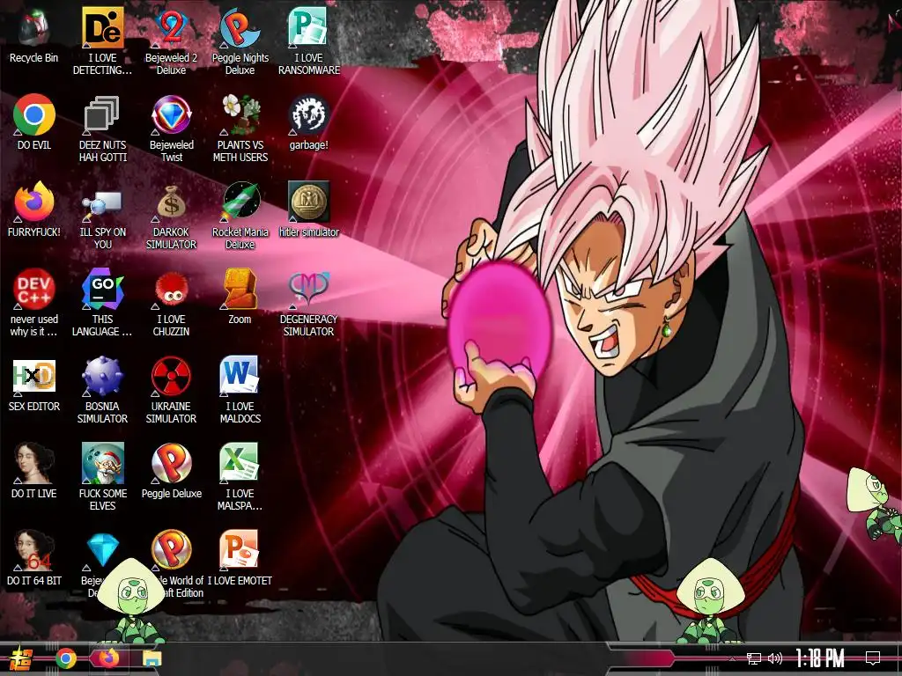Launch Bejeweled 2 Deluxe icon
The image size is (902, 676).
coord(171,42)
